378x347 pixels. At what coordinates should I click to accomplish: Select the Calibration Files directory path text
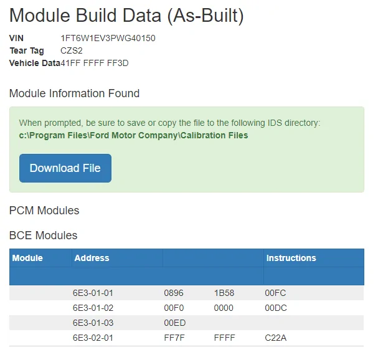pyautogui.click(x=133, y=135)
